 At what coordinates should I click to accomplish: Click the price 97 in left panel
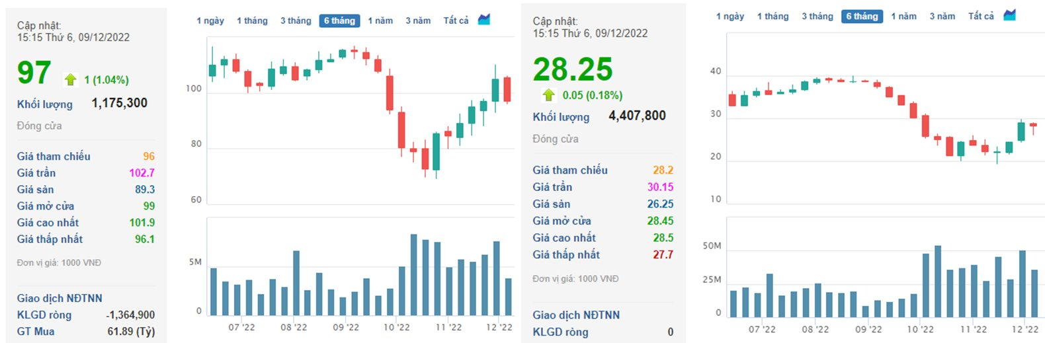point(34,73)
